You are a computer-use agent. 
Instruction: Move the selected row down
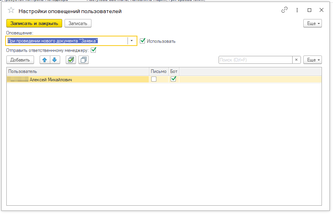point(55,60)
